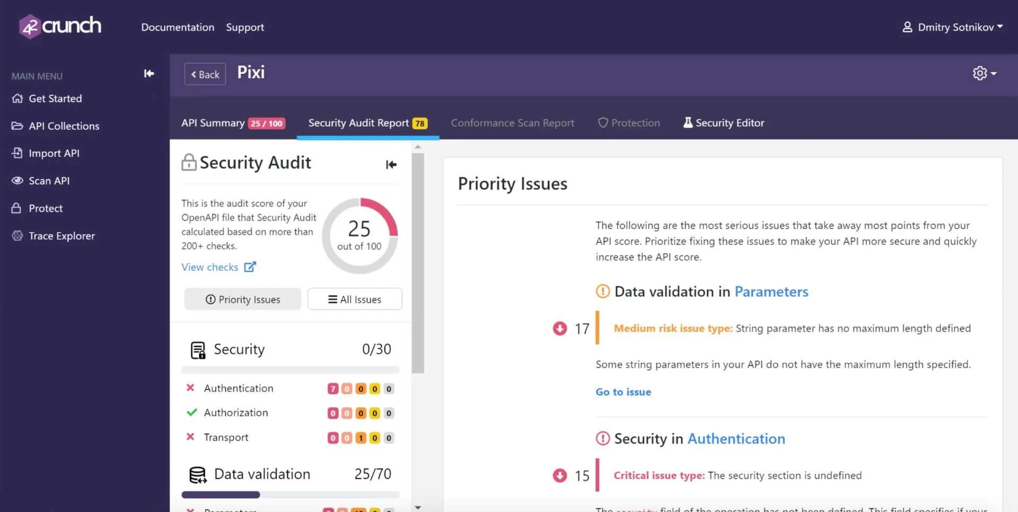Screen dimensions: 1018x512
Task: Click the 42crunch logo
Action: coord(59,25)
